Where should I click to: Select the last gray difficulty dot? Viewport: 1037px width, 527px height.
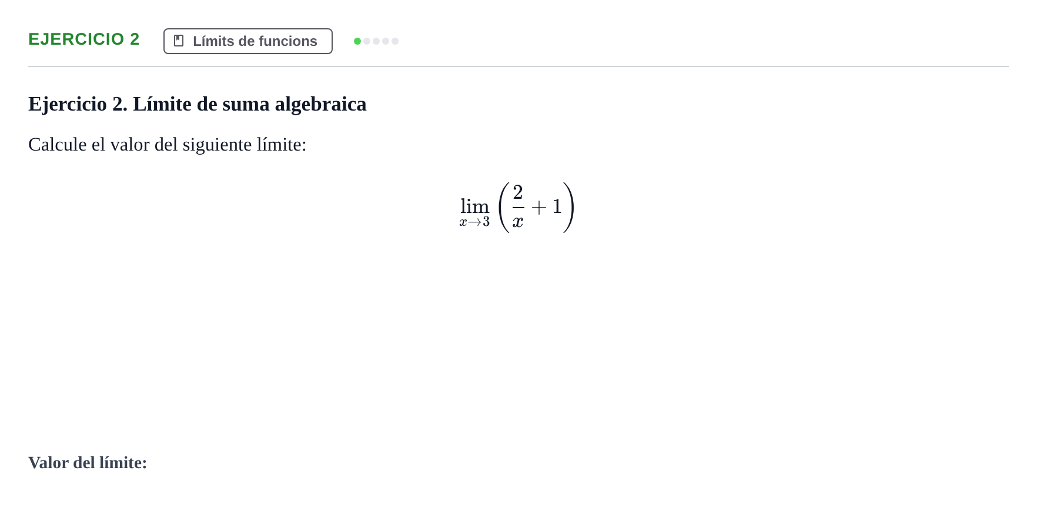click(x=395, y=41)
